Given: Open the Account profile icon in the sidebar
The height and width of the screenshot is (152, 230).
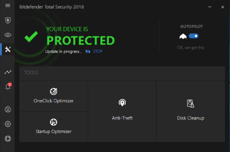Looking at the screenshot, I should coord(8,109).
